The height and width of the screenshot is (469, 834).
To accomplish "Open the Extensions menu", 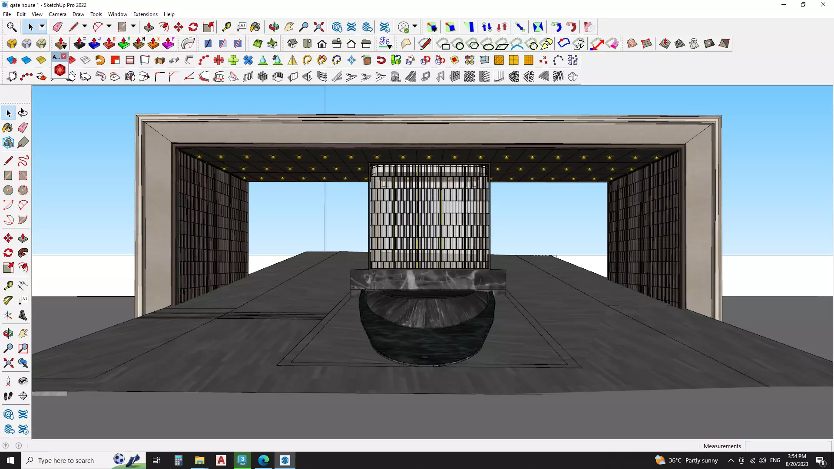I will [x=145, y=14].
